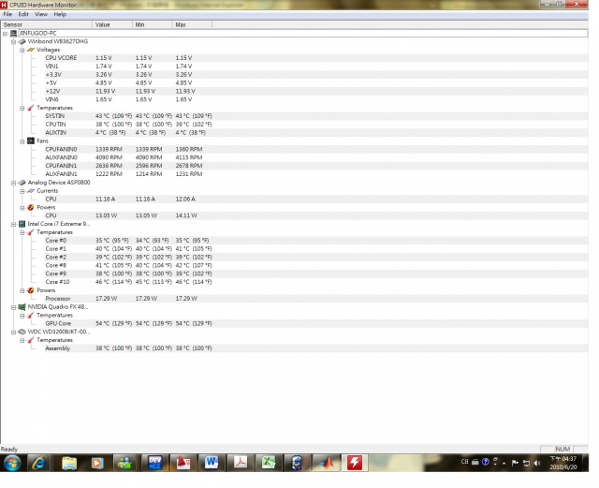Switch to CPUID Hardware Monitor taskbar button

(355, 463)
